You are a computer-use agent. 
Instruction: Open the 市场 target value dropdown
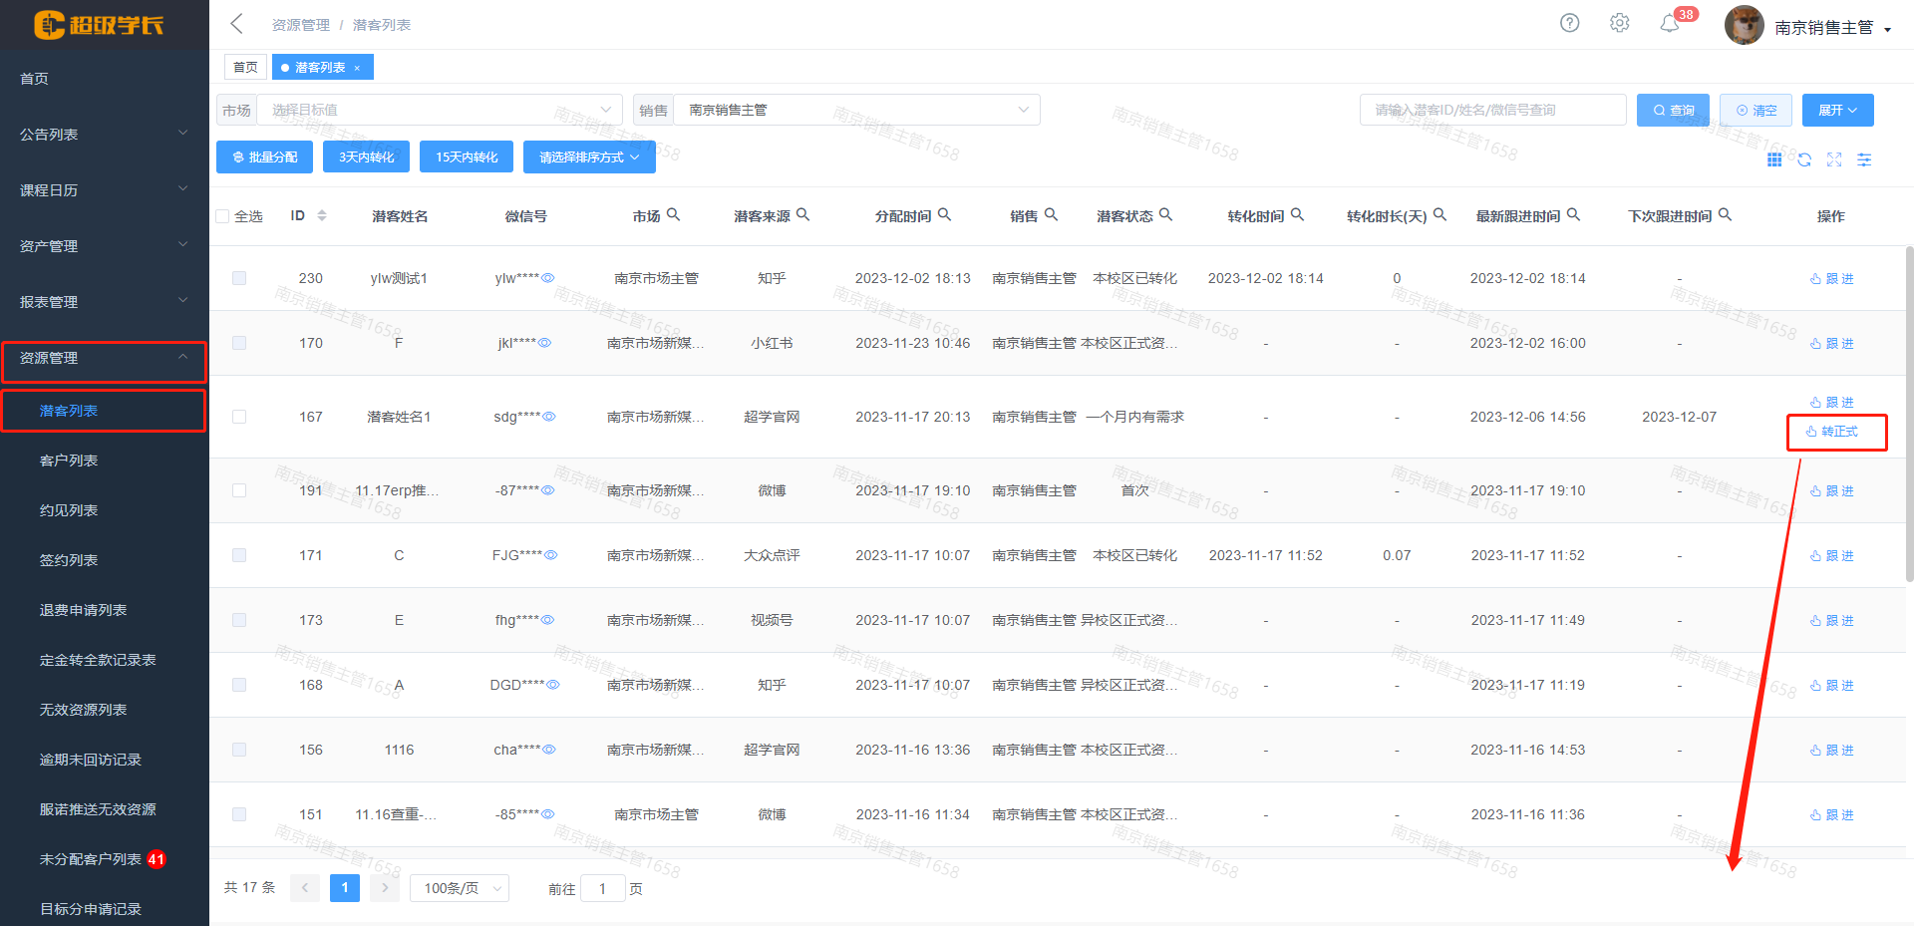coord(439,110)
